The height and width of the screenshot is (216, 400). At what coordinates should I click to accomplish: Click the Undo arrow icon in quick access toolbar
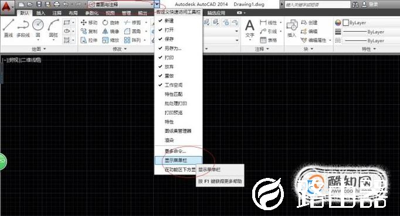coord(66,4)
